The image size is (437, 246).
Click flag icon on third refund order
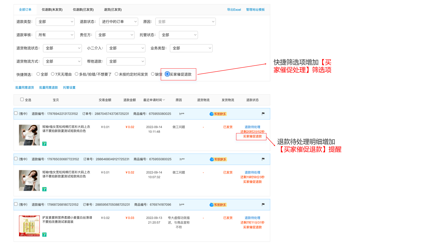[x=263, y=204]
